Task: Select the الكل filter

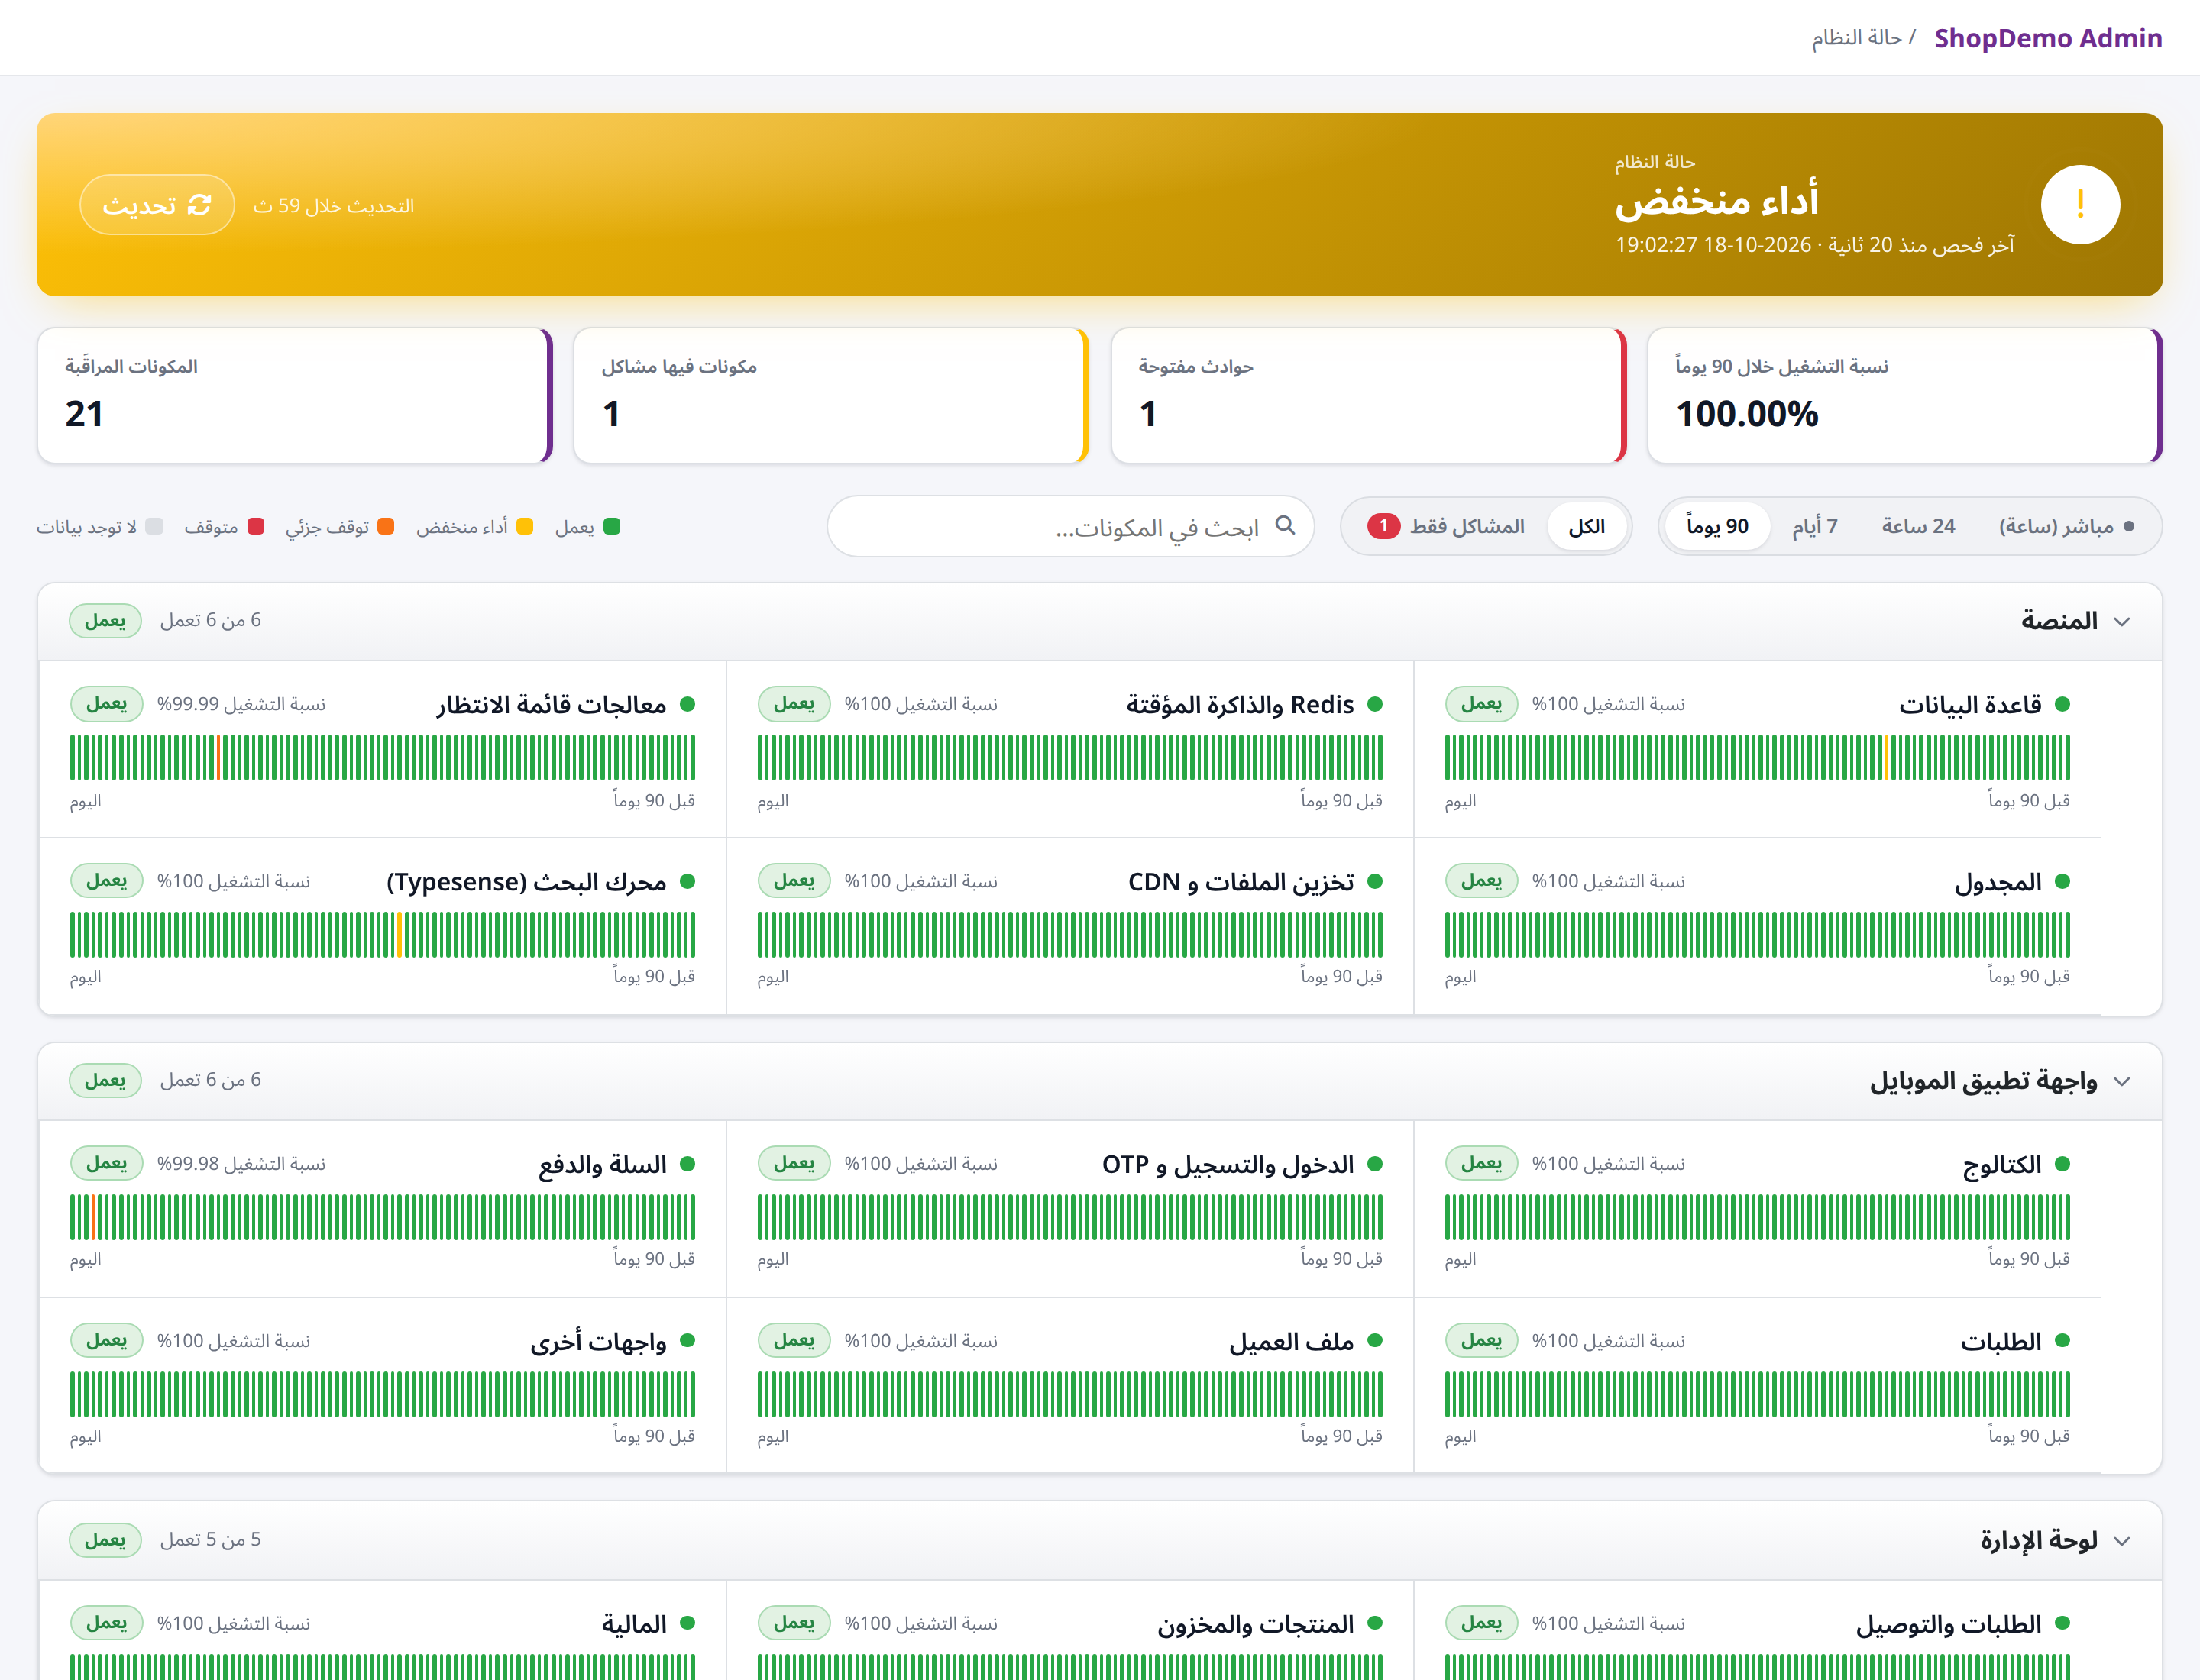Action: click(1586, 526)
